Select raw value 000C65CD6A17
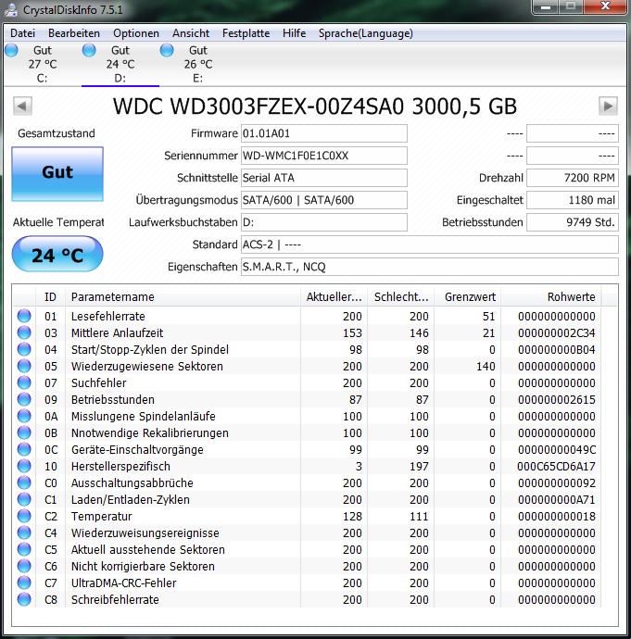The width and height of the screenshot is (631, 639). pyautogui.click(x=556, y=466)
